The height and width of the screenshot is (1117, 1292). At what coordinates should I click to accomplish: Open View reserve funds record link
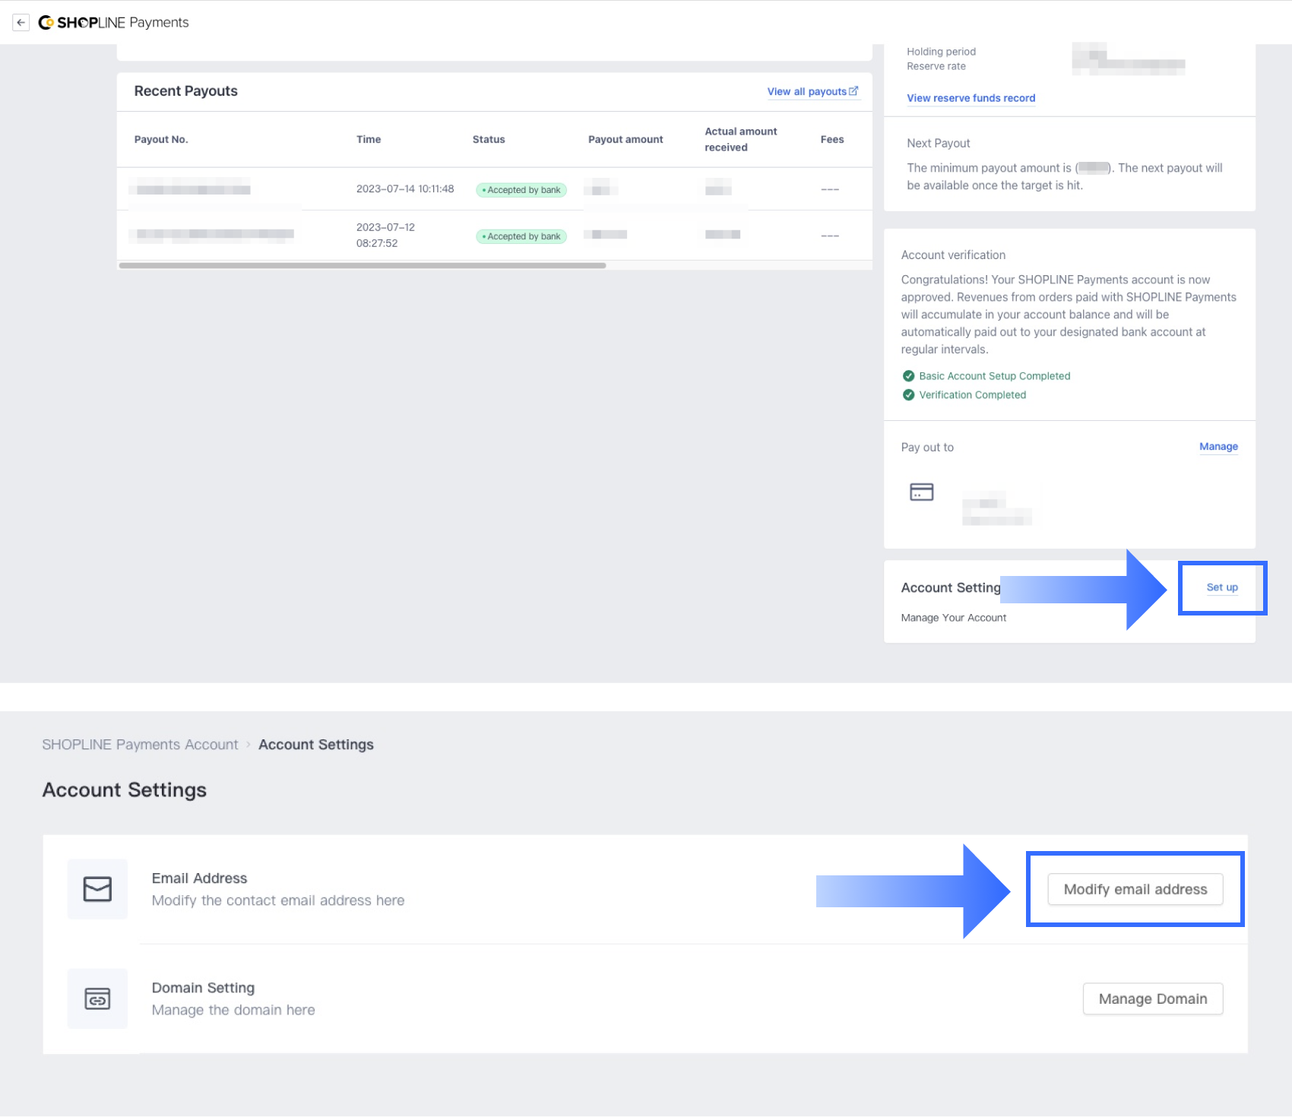click(971, 98)
